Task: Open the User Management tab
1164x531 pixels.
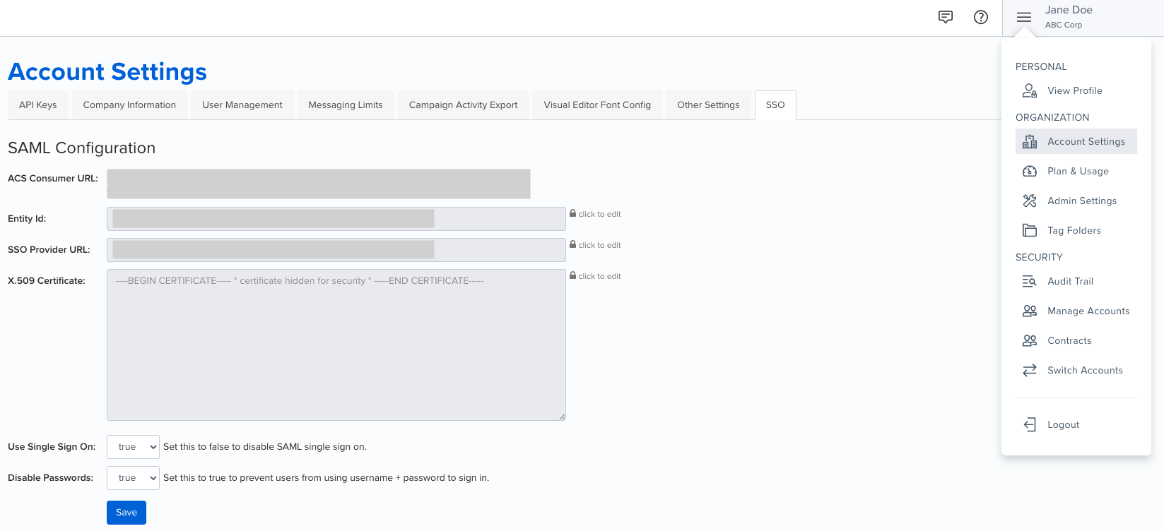Action: tap(242, 105)
